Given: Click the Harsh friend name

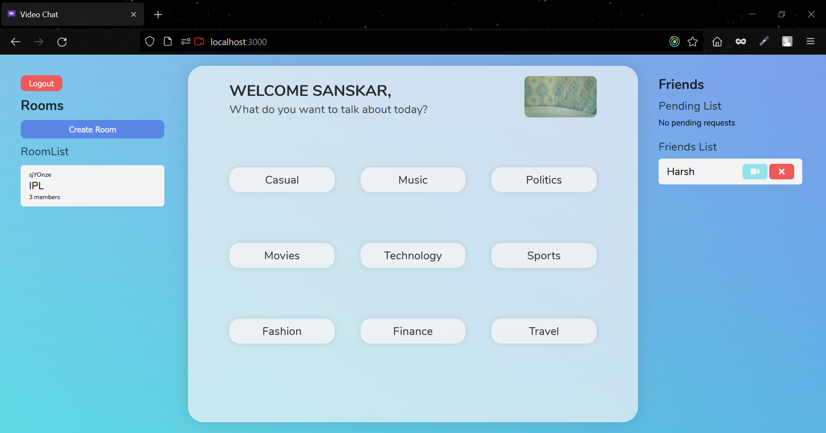Looking at the screenshot, I should point(681,172).
